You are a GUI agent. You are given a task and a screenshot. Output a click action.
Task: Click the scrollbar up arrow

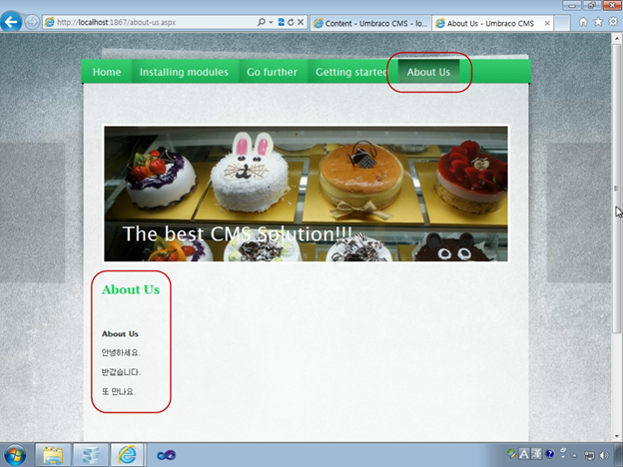click(x=617, y=39)
